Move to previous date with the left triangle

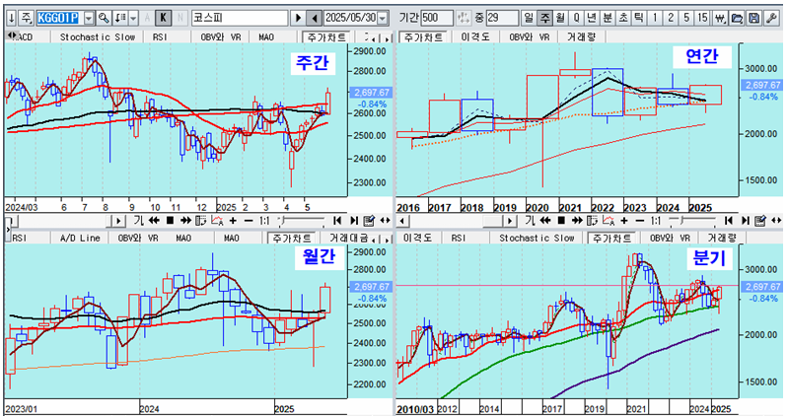pos(315,18)
